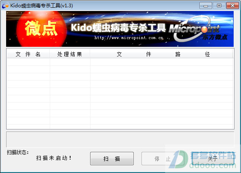Click the 微点 red sphere logo
The image size is (241, 173).
[x=41, y=29]
